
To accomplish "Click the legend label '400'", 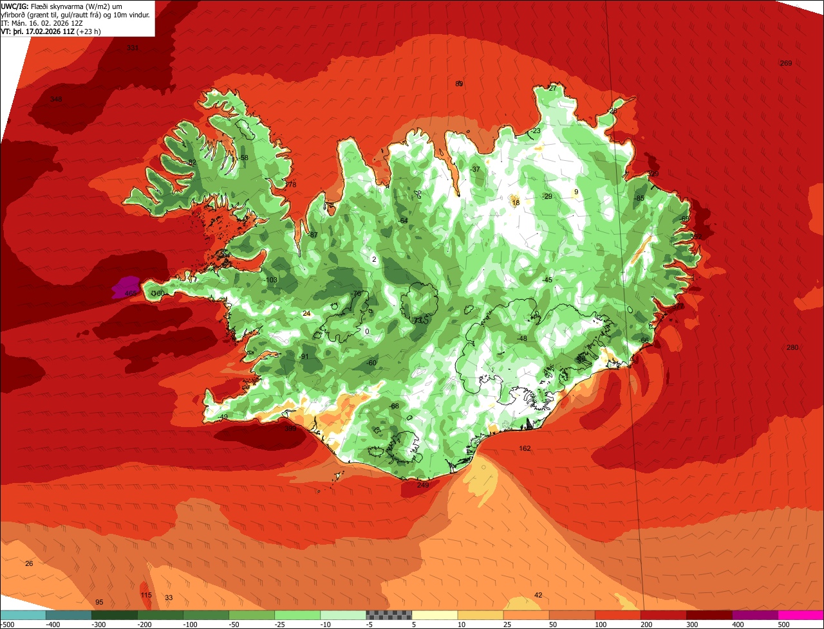I will [738, 624].
